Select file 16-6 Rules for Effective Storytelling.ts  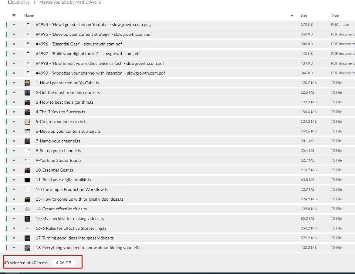71,229
